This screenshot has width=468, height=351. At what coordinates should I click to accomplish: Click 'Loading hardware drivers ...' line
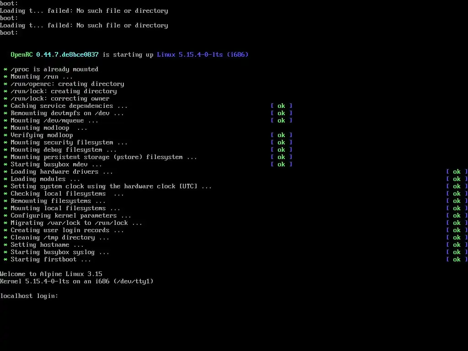click(x=62, y=172)
